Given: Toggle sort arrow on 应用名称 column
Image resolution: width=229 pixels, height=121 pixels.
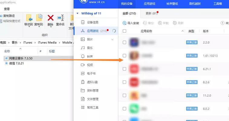Looking at the screenshot, I should coord(182,31).
